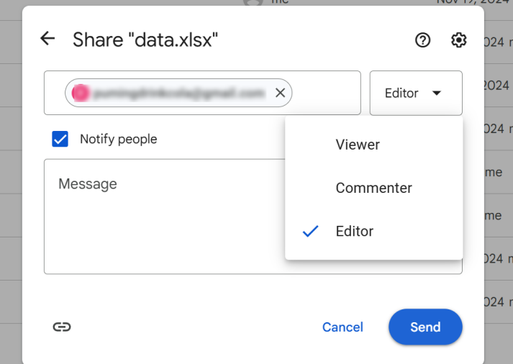
Task: Click the pink recipient avatar
Action: click(x=81, y=93)
